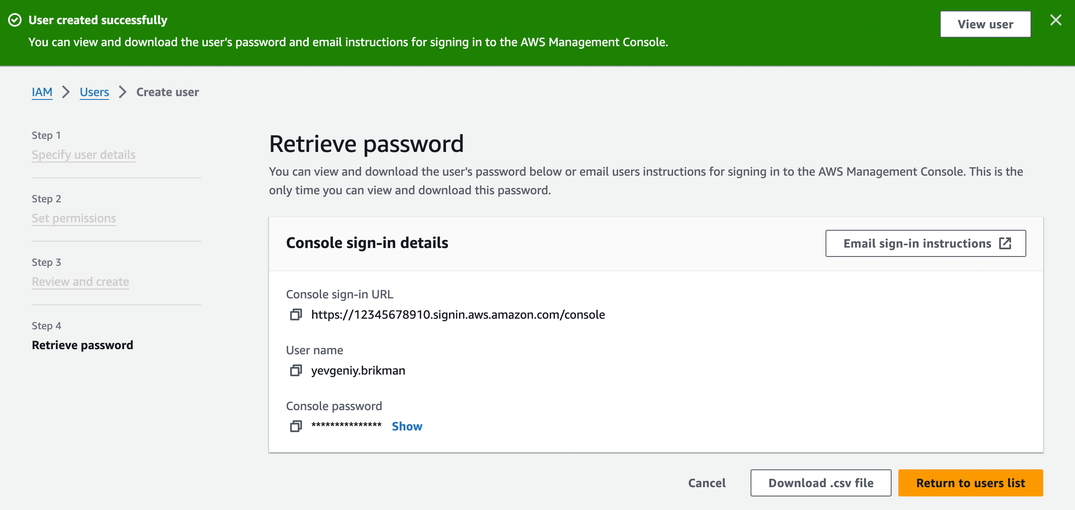Click the breadcrumb chevron after IAM
This screenshot has width=1075, height=510.
(x=66, y=92)
